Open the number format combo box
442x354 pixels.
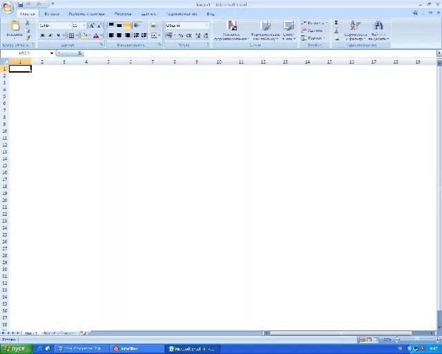point(187,26)
